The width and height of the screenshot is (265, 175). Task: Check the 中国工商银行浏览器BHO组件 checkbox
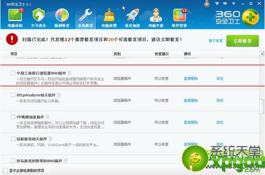(13, 73)
